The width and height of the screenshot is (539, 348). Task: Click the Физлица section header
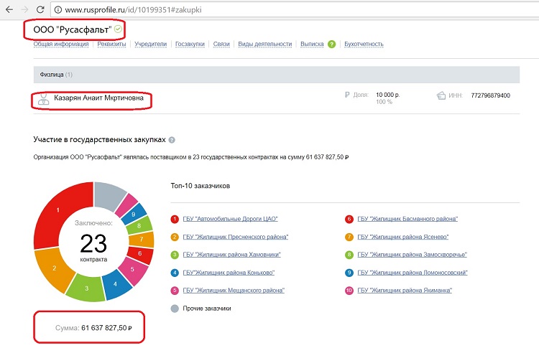point(277,75)
